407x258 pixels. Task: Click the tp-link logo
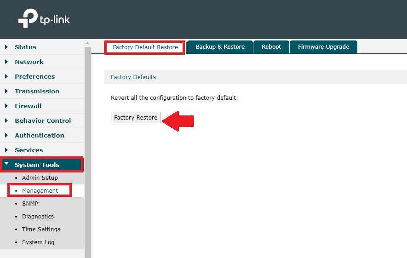pos(44,18)
